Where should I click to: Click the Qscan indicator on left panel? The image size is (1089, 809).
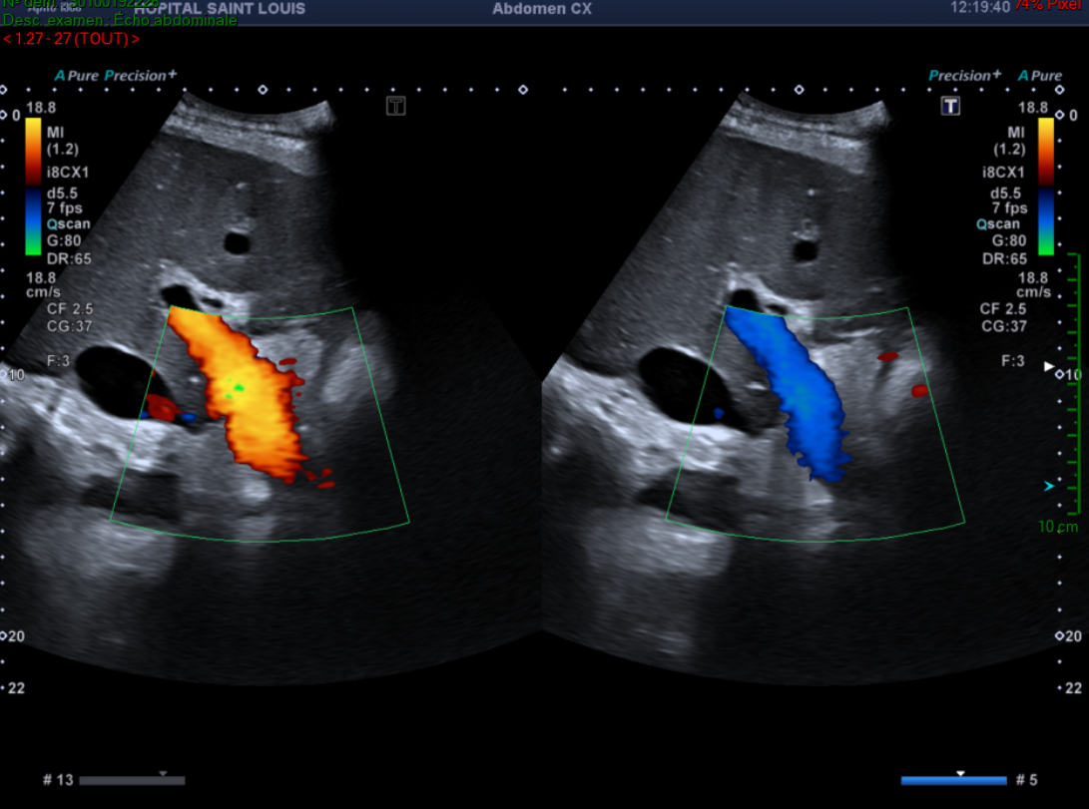pos(63,224)
